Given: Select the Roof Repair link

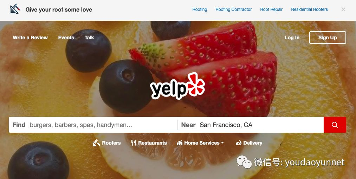Looking at the screenshot, I should [271, 9].
